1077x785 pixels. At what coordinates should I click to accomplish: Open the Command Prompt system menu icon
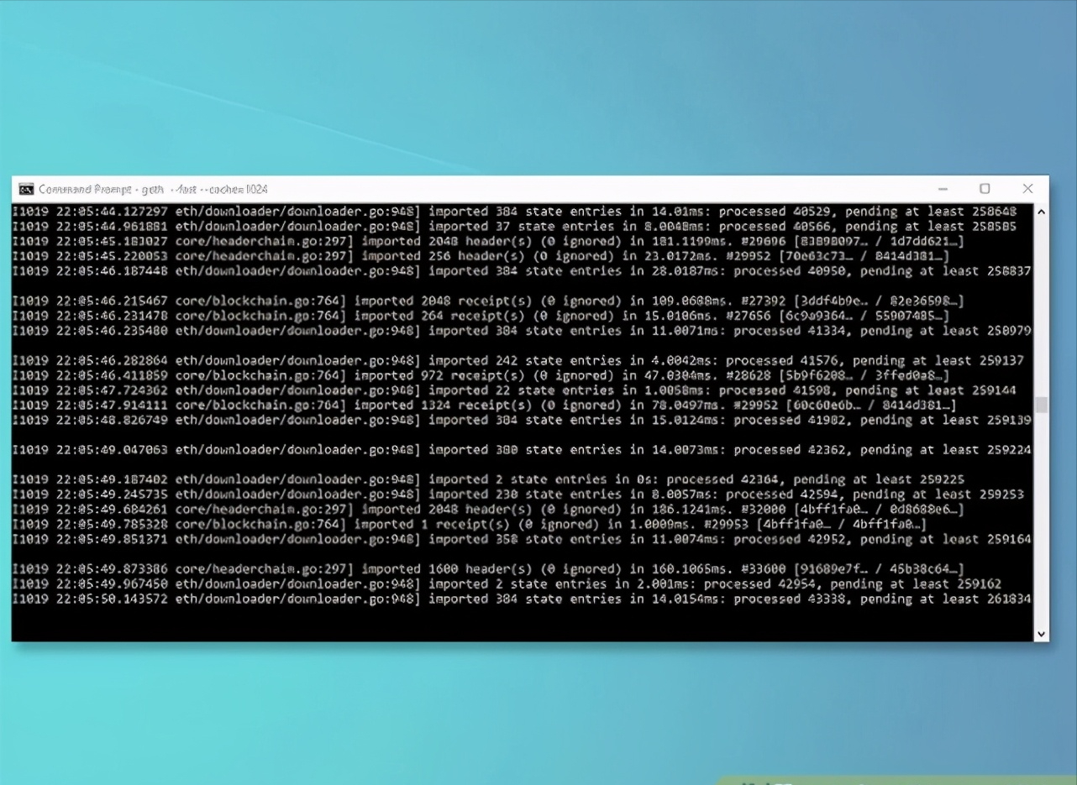26,189
